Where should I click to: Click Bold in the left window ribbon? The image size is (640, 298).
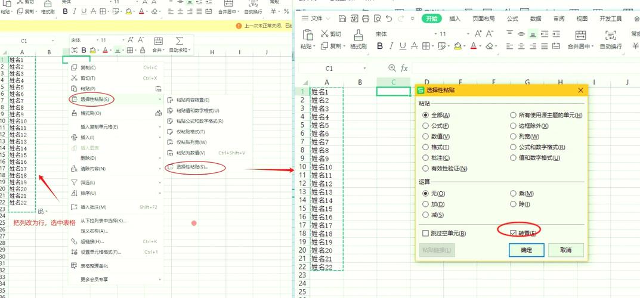65,11
